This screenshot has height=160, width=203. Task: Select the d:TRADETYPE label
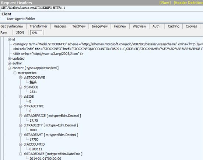[x=34, y=106]
